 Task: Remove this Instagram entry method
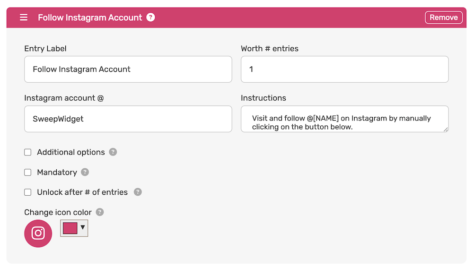click(x=444, y=17)
